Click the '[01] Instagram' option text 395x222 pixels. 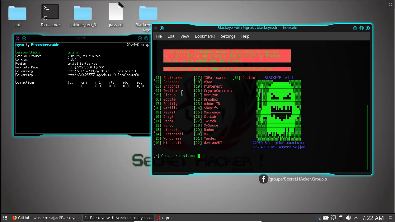click(x=167, y=78)
